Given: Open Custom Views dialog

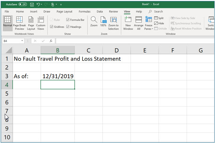Looking at the screenshot, I should point(41,23).
